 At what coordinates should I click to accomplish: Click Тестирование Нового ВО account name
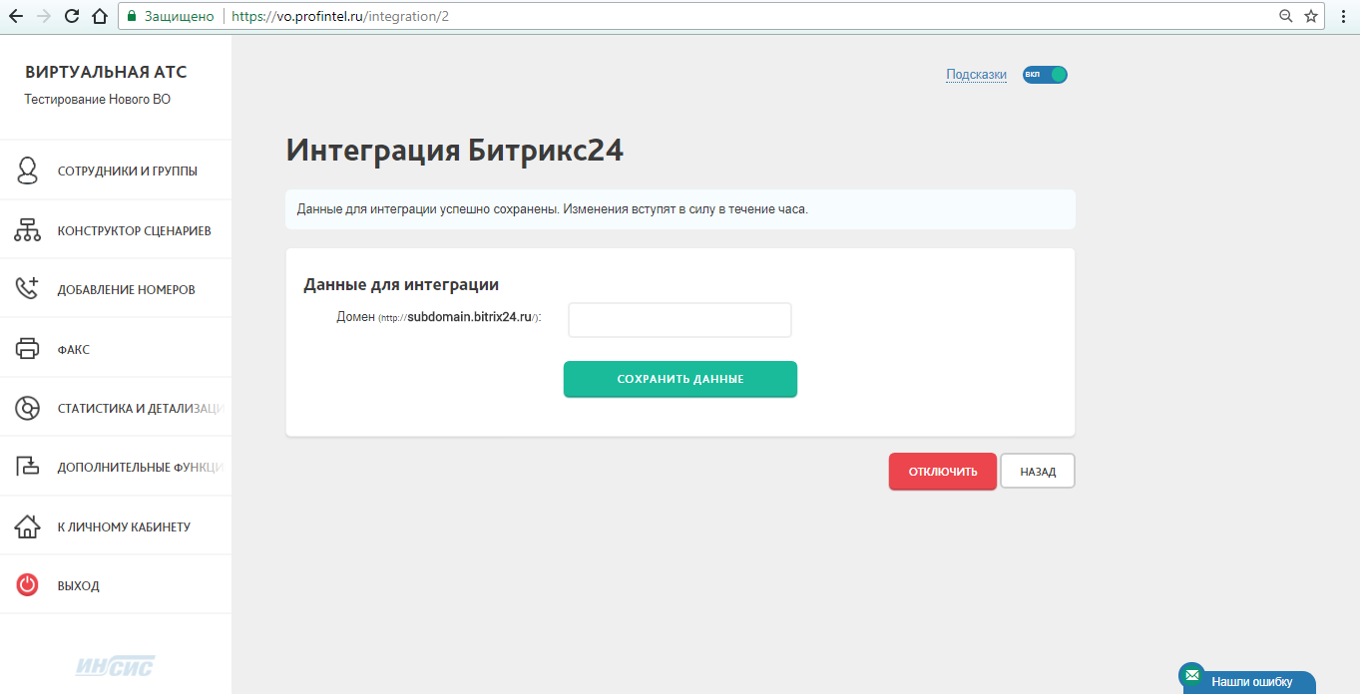point(98,99)
